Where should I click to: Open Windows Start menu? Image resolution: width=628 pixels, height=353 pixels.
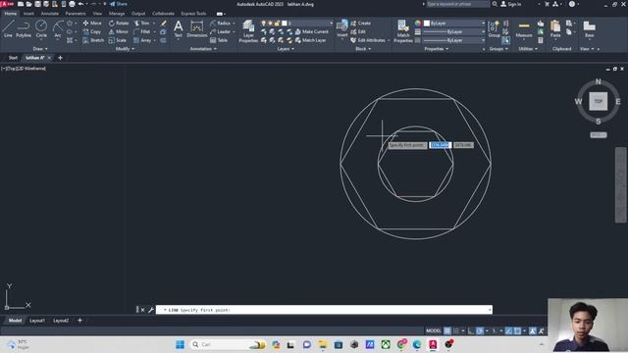point(181,344)
